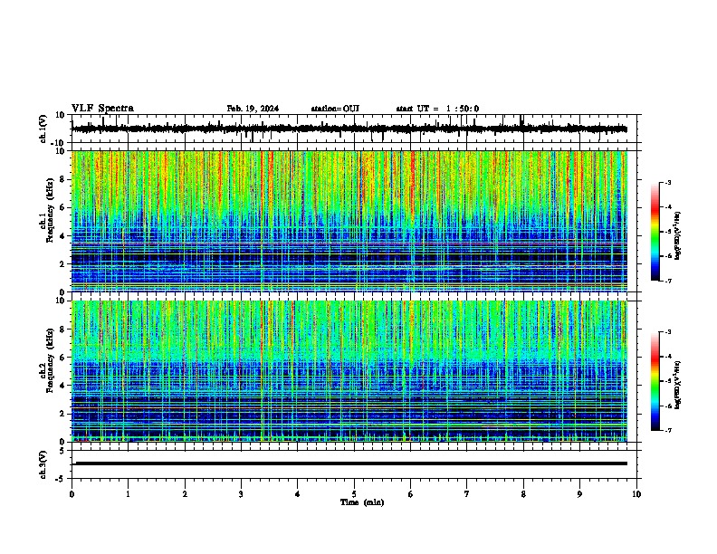Viewport: 717px width, 554px height.
Task: Select the "Feb. 19, 2024" date text
Action: [x=253, y=109]
